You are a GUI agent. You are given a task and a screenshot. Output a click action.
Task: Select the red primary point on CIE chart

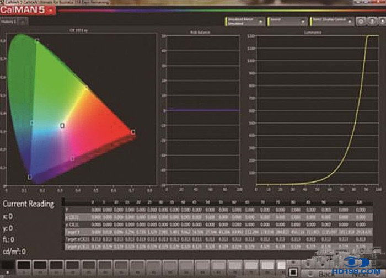click(x=133, y=132)
